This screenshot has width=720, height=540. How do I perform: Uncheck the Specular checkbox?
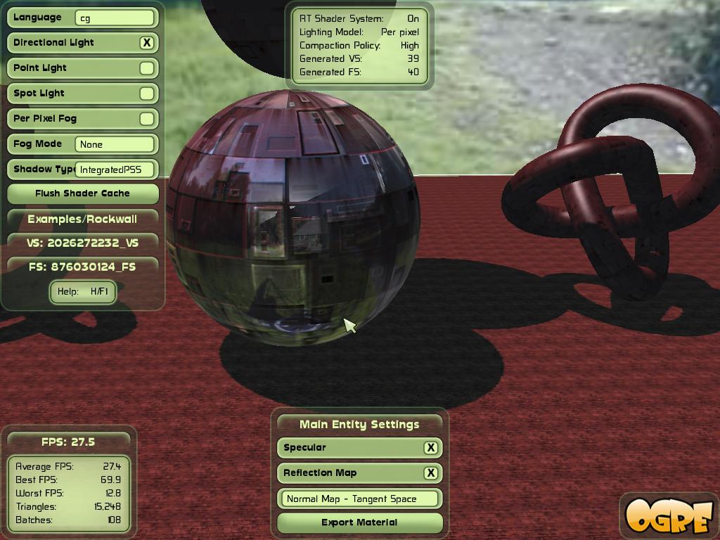coord(431,448)
